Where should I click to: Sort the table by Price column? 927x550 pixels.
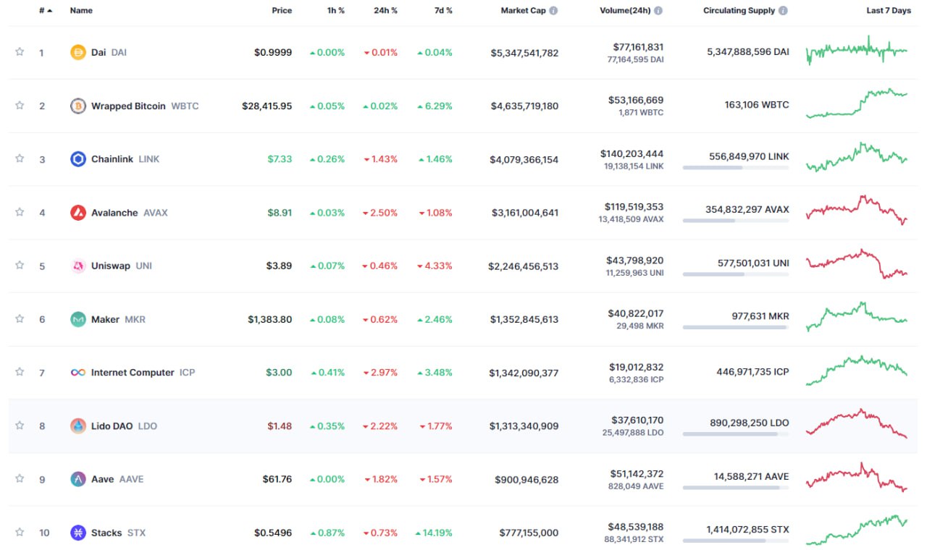click(282, 11)
